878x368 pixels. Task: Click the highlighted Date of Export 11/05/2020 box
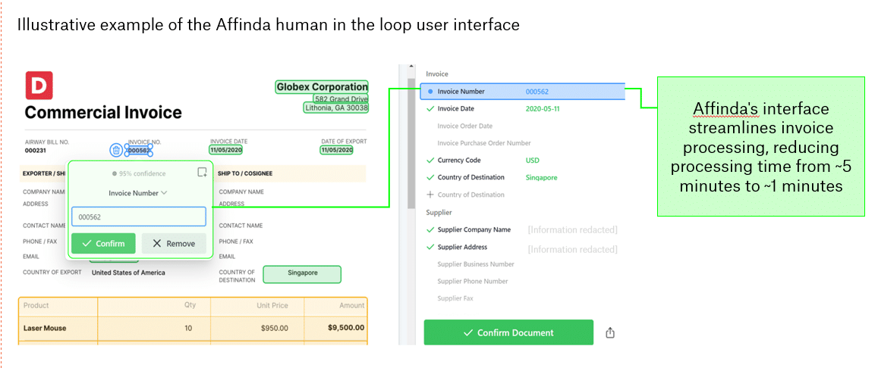(337, 150)
